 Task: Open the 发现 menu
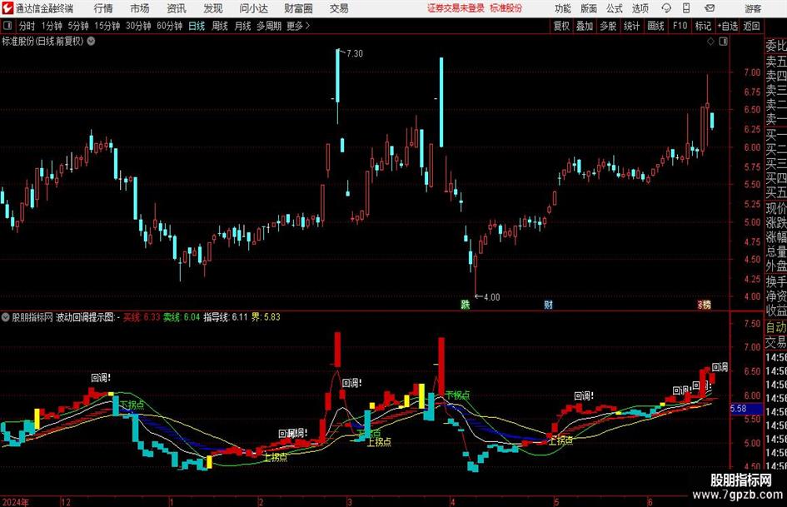coord(213,8)
